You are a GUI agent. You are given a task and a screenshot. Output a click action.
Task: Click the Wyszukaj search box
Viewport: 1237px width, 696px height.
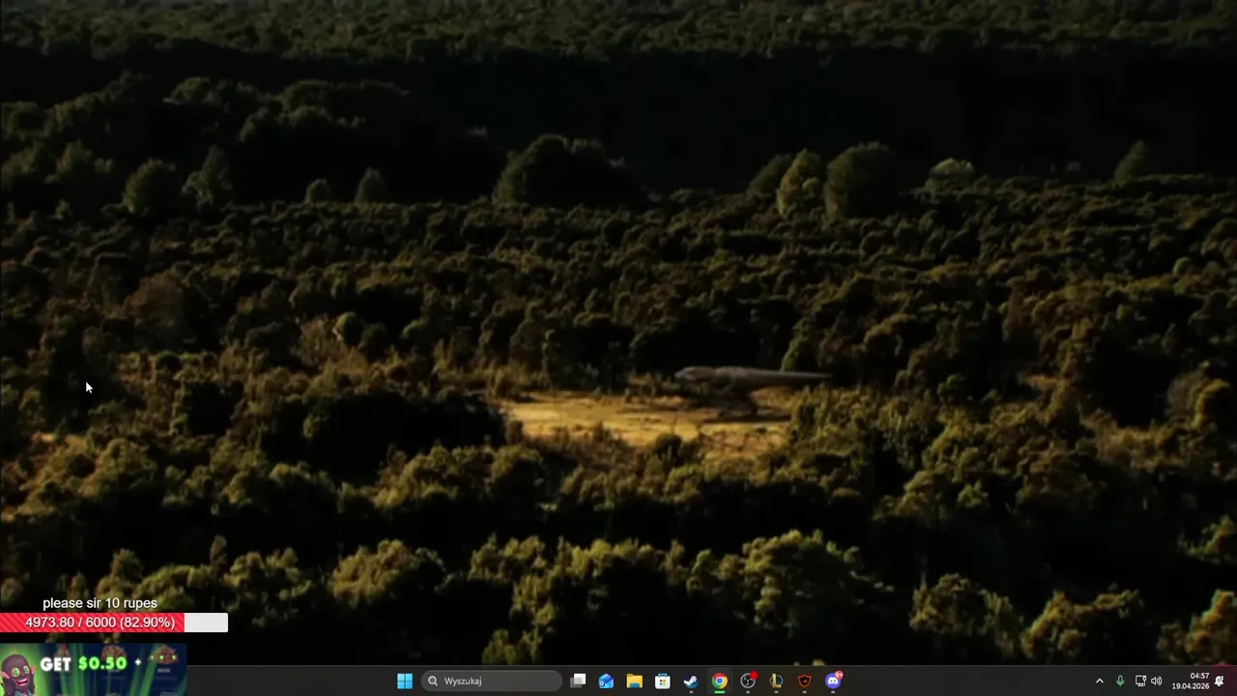(x=491, y=681)
